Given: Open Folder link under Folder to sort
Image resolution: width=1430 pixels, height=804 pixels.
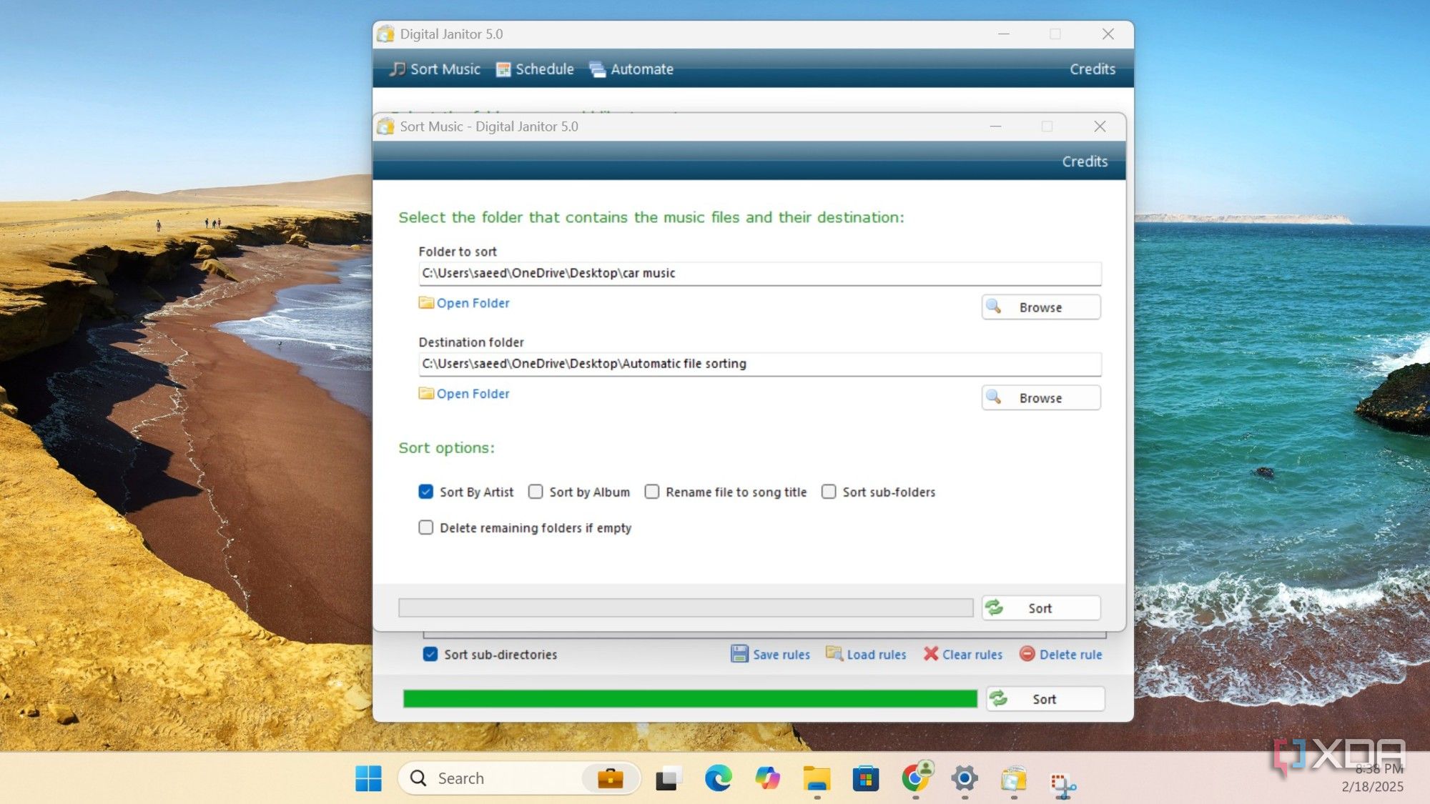Looking at the screenshot, I should [x=473, y=303].
